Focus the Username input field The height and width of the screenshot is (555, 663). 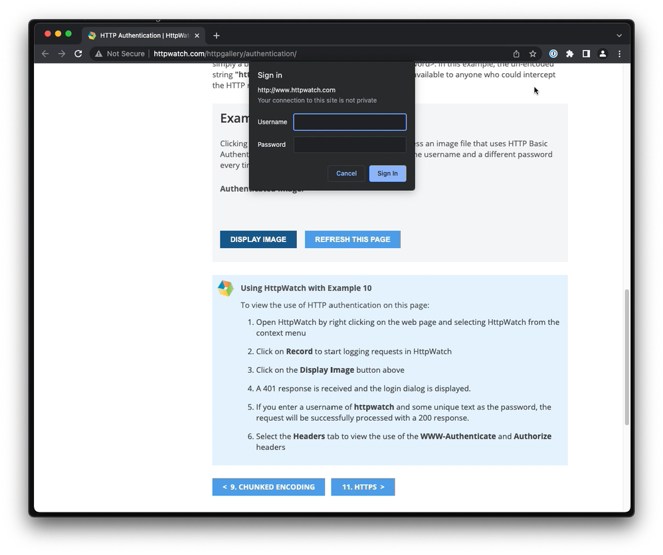click(349, 122)
